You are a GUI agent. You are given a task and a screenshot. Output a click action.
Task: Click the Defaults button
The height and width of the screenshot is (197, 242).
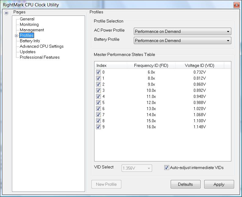pos(186,184)
